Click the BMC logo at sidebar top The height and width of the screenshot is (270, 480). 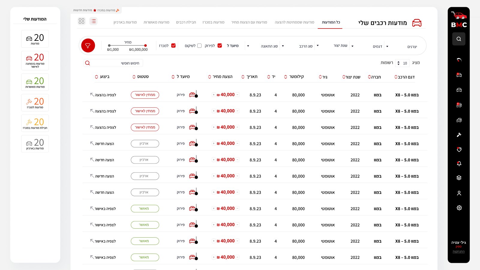pos(459,20)
